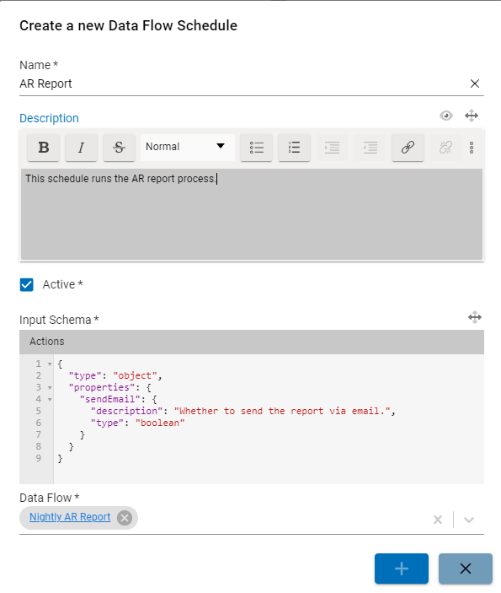Image resolution: width=501 pixels, height=593 pixels.
Task: Insert a bulleted list
Action: (x=256, y=148)
